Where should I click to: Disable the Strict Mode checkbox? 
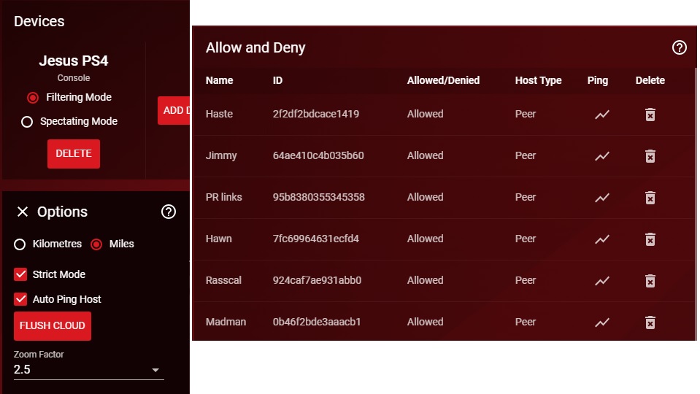20,274
